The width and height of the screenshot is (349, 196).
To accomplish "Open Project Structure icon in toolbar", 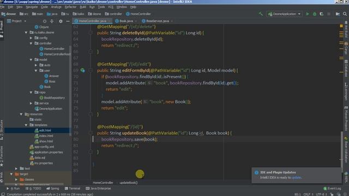I will coord(338,14).
